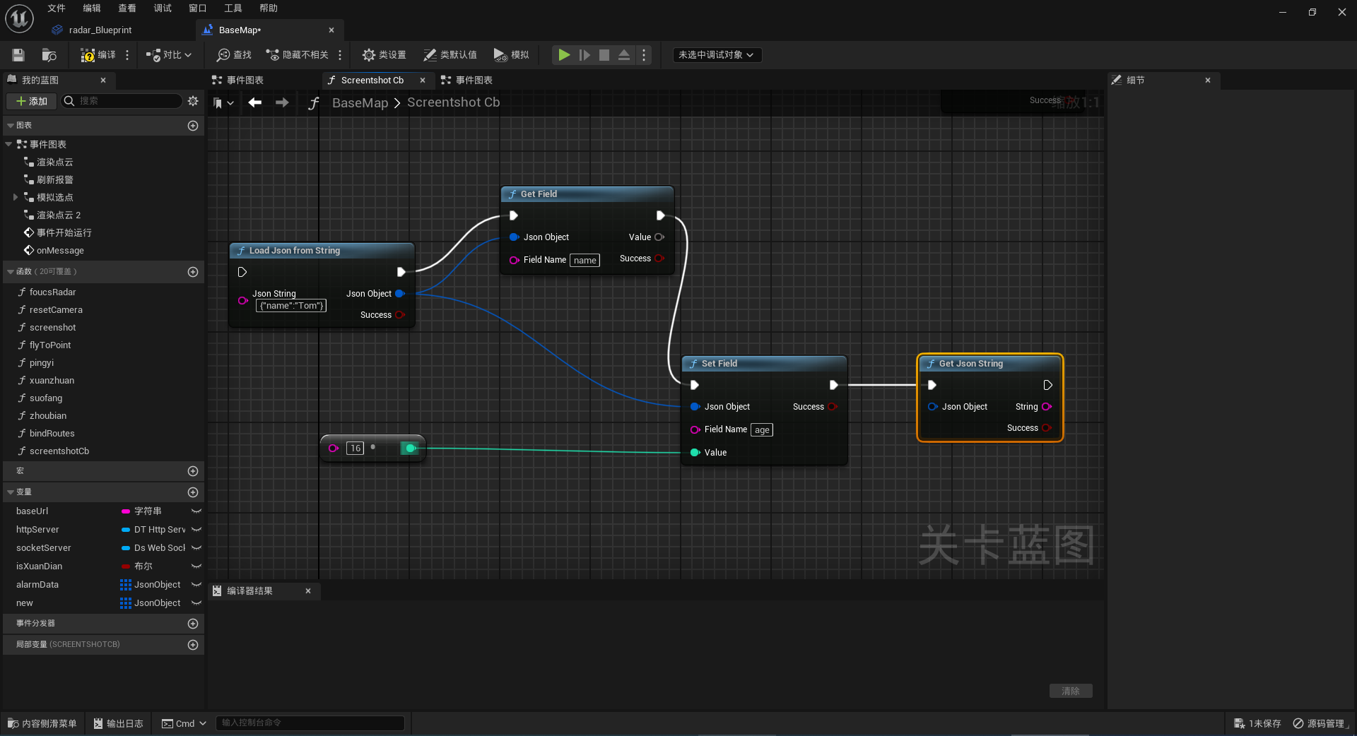Collapse the 变量 variables section
1357x736 pixels.
(11, 492)
